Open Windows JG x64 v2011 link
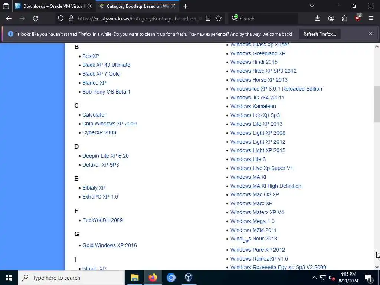 click(257, 98)
